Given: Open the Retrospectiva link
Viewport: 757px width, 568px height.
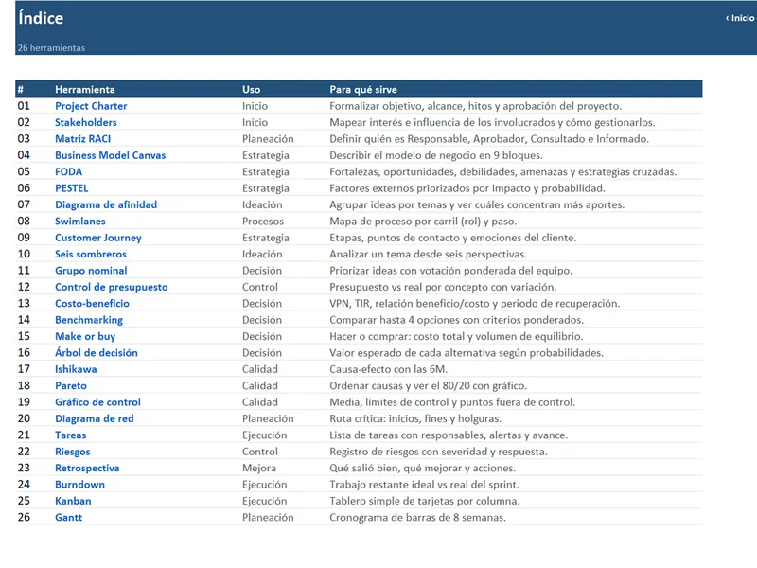Looking at the screenshot, I should (87, 467).
